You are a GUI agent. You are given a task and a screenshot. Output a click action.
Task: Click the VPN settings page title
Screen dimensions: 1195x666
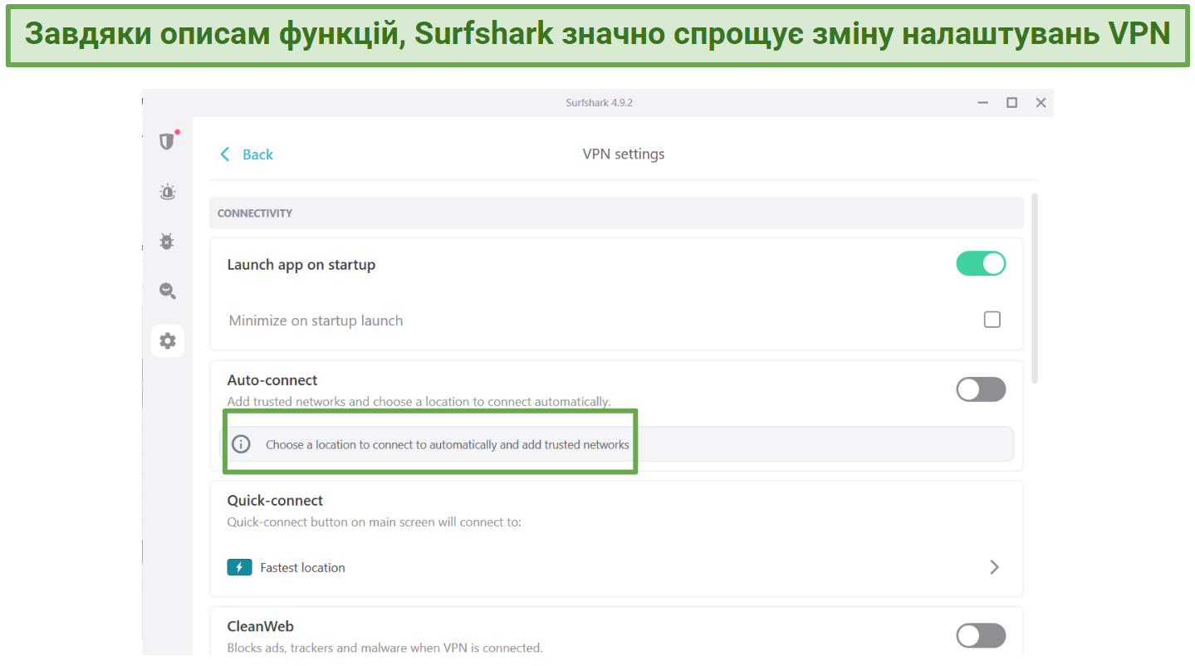tap(624, 154)
